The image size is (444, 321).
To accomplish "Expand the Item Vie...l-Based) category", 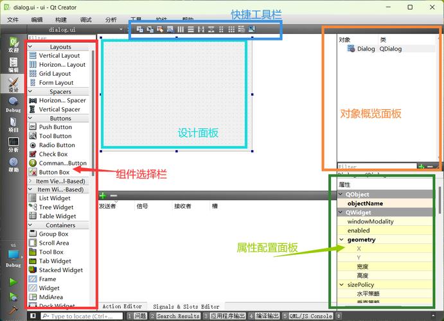I will tap(31, 180).
